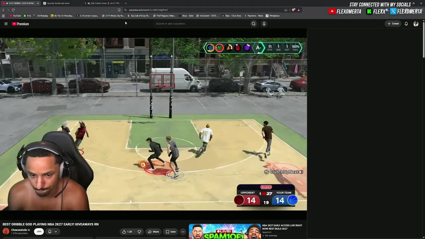Open the Chi Roleplay bookmark
The width and height of the screenshot is (425, 239).
point(41,16)
